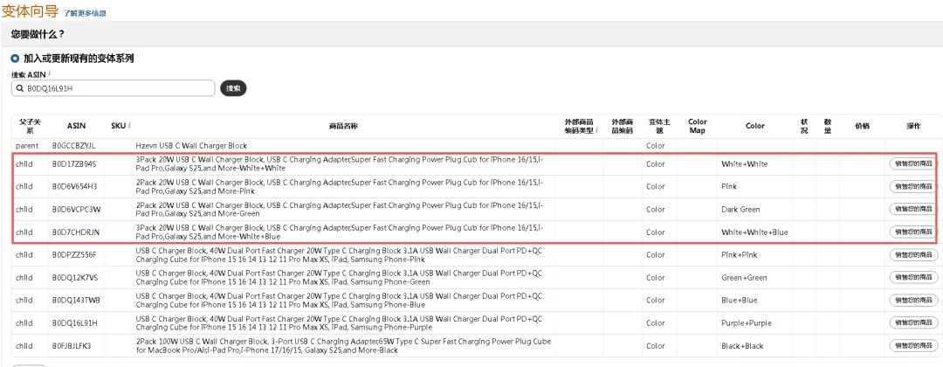Click the 外部商品编码 column header
The width and height of the screenshot is (943, 367).
[x=623, y=126]
